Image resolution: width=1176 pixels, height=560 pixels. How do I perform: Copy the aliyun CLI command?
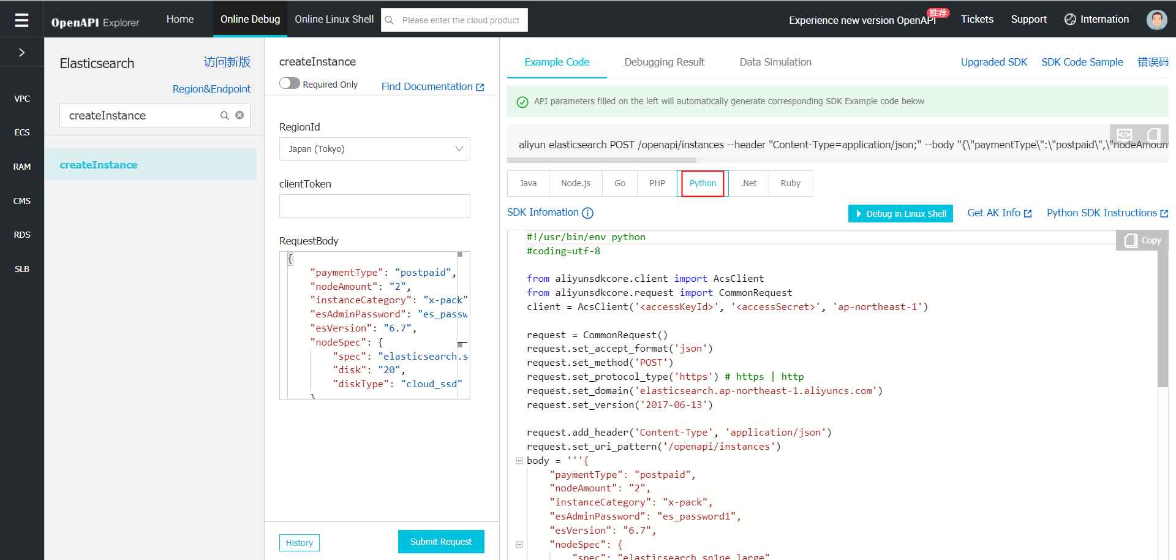click(x=1153, y=134)
